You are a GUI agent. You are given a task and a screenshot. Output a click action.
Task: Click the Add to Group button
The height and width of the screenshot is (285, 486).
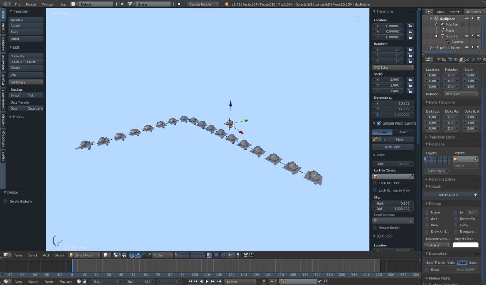(448, 195)
